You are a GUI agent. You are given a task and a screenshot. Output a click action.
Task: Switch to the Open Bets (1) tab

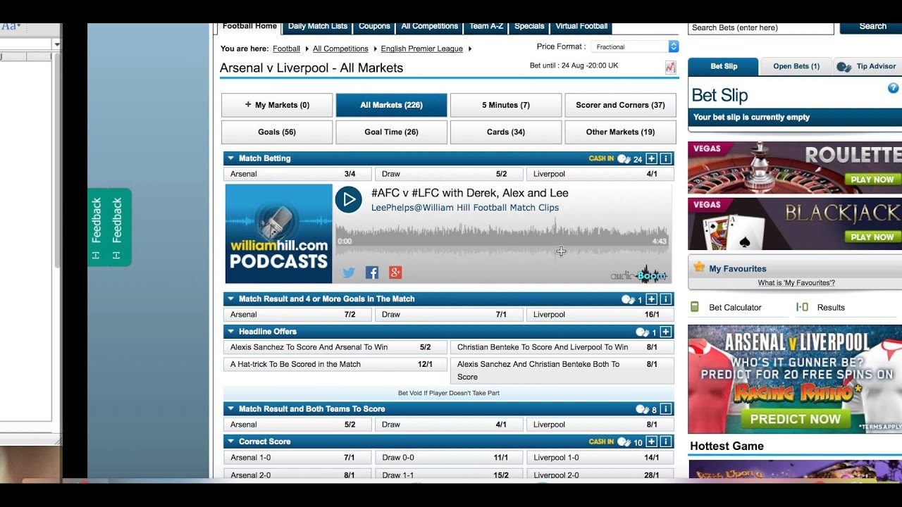click(796, 66)
